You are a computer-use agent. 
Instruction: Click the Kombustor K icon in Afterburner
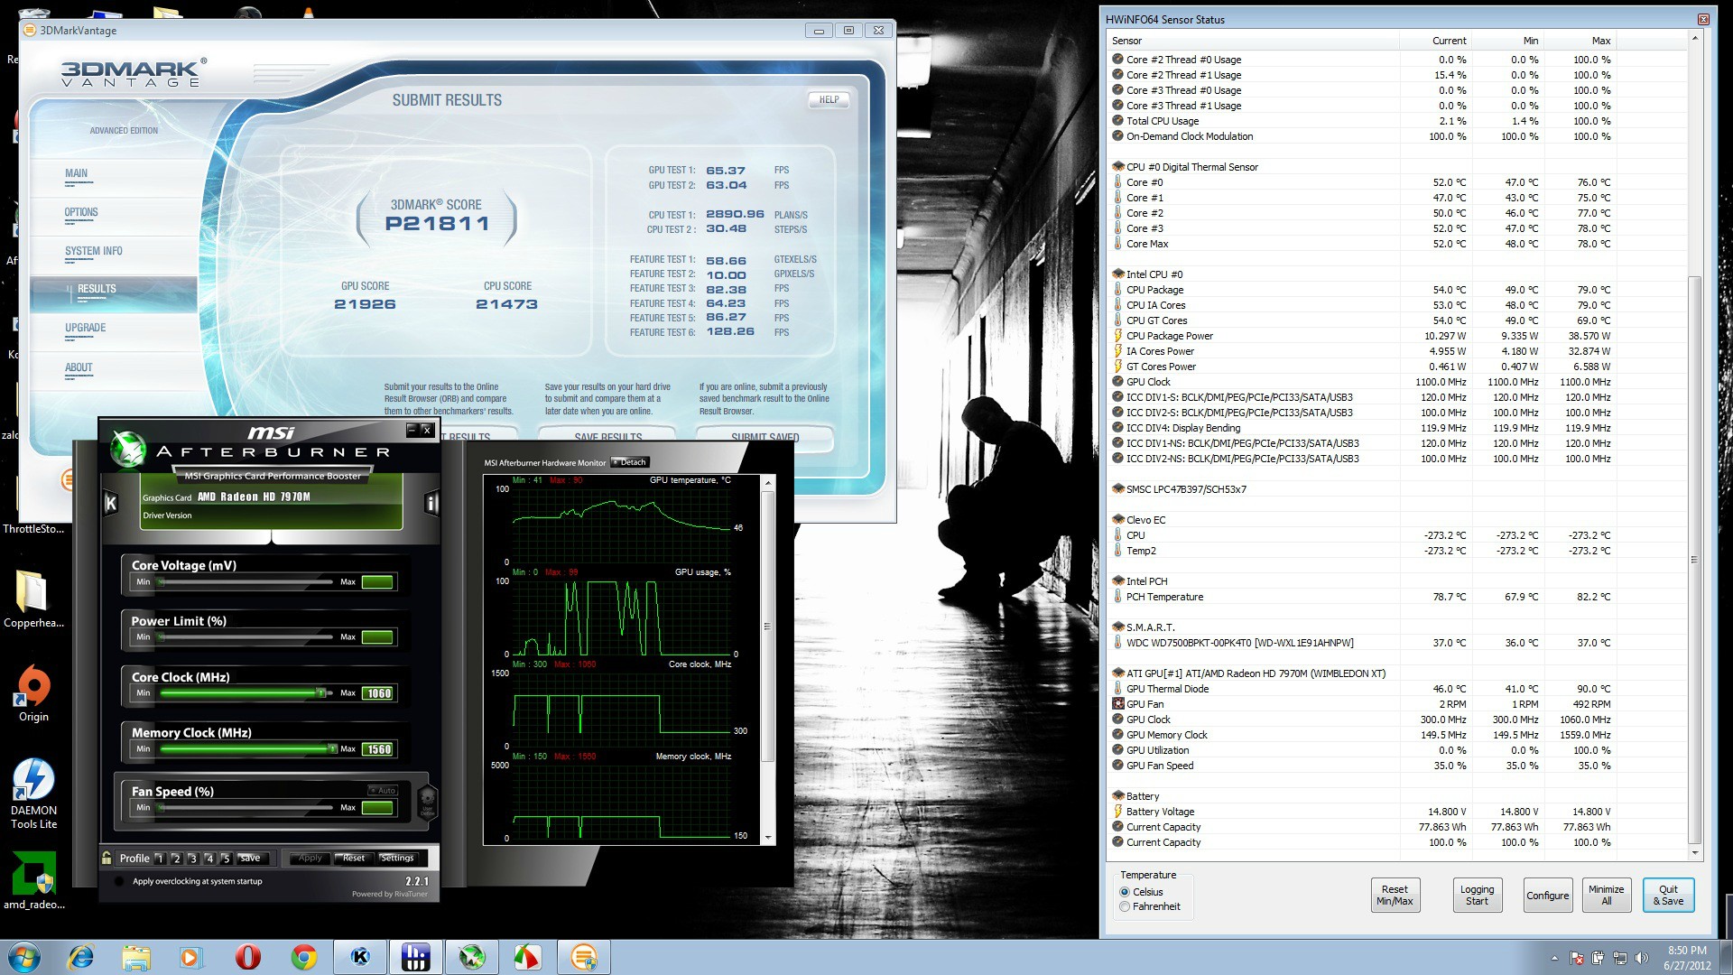110,503
